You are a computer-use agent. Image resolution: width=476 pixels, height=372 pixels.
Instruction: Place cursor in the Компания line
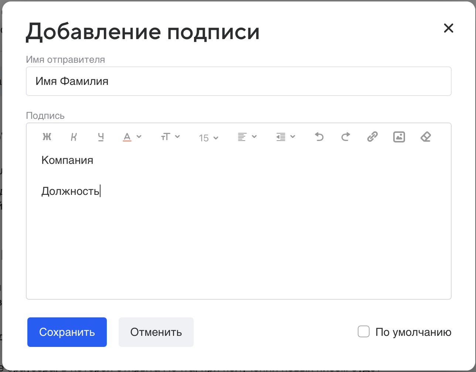[67, 160]
